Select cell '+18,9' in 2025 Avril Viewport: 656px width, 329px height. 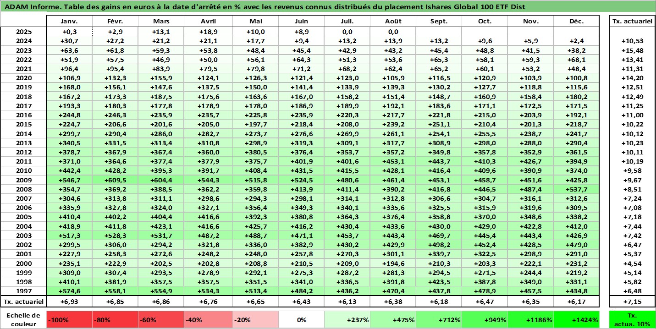(209, 32)
